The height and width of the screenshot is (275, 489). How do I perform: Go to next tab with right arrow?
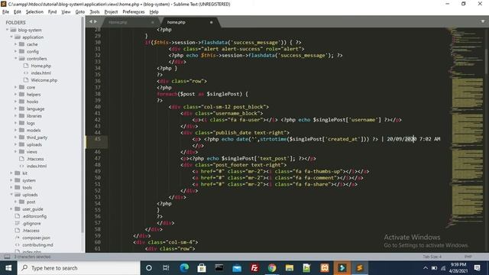pos(96,21)
